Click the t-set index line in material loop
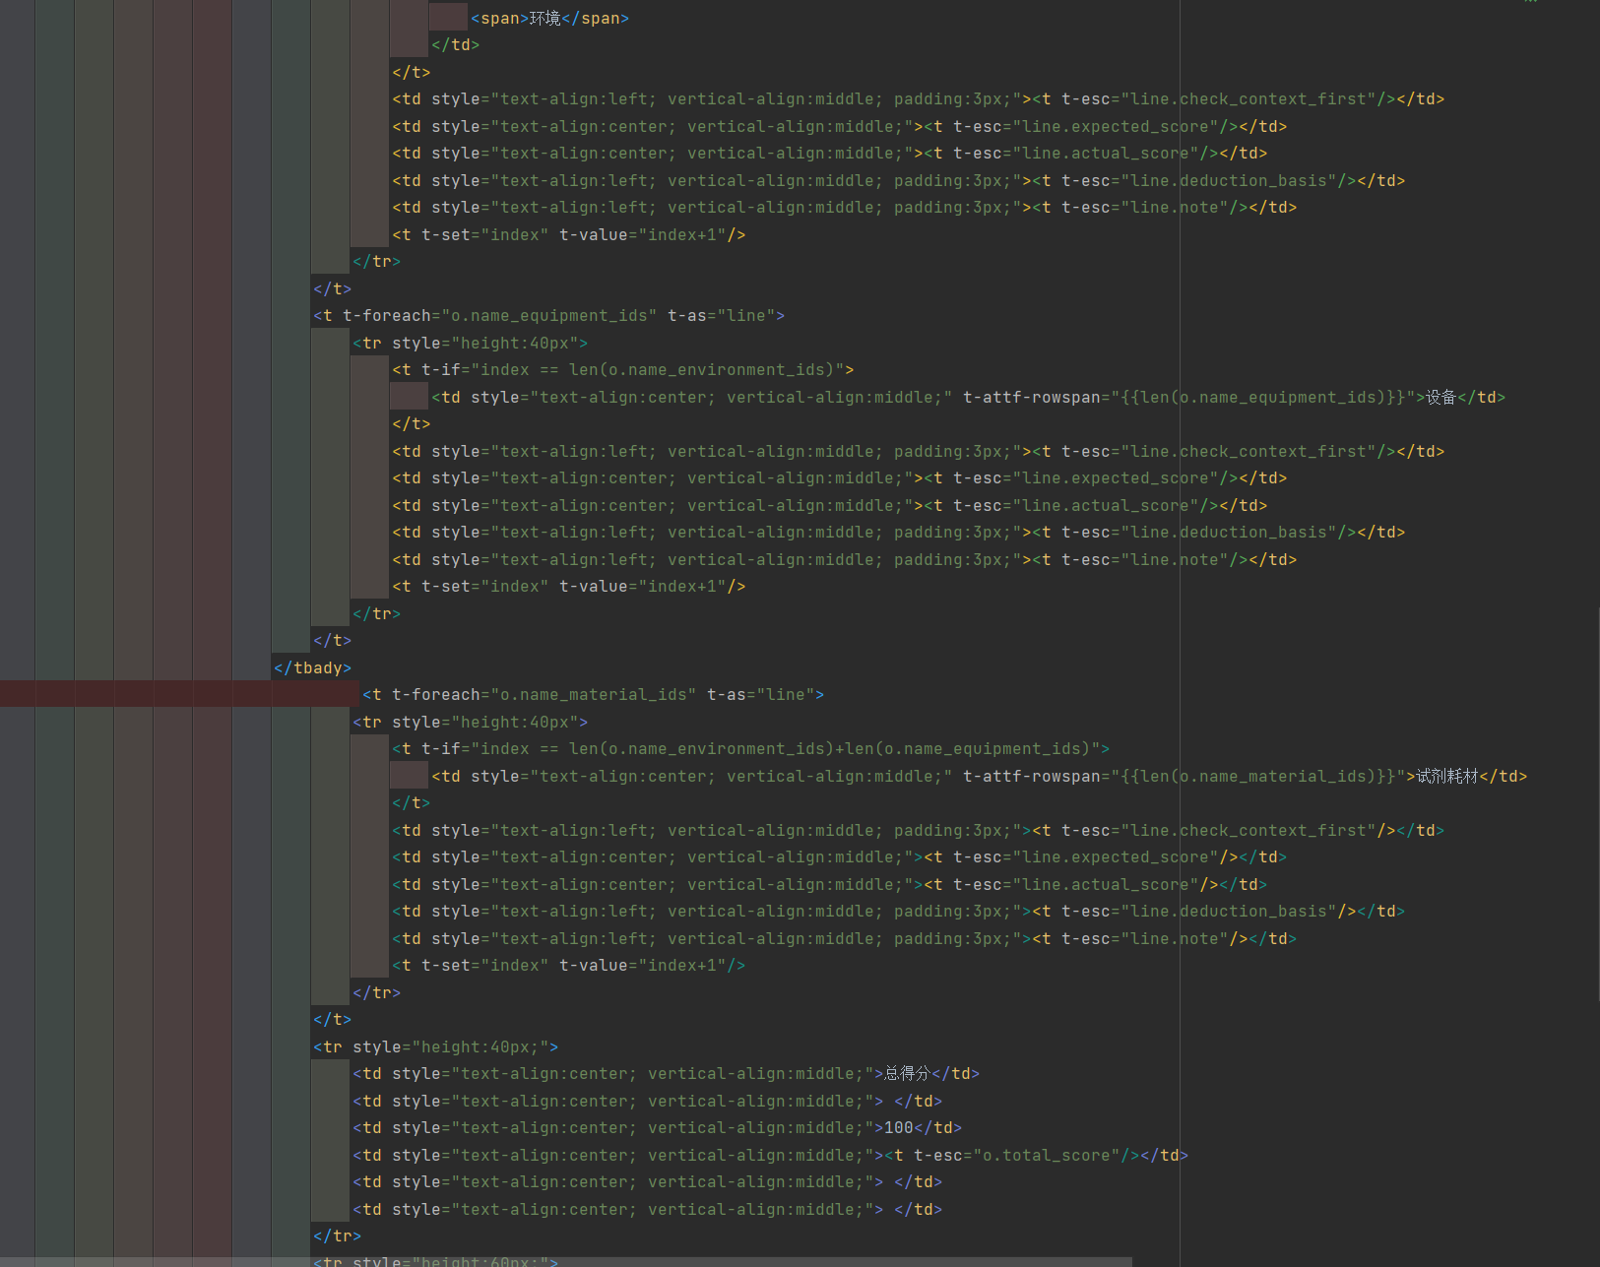1600x1267 pixels. click(569, 966)
